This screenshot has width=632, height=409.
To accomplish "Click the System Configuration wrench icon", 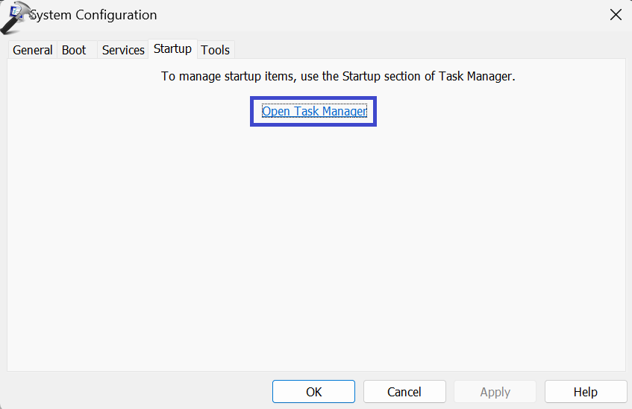I will [x=15, y=16].
